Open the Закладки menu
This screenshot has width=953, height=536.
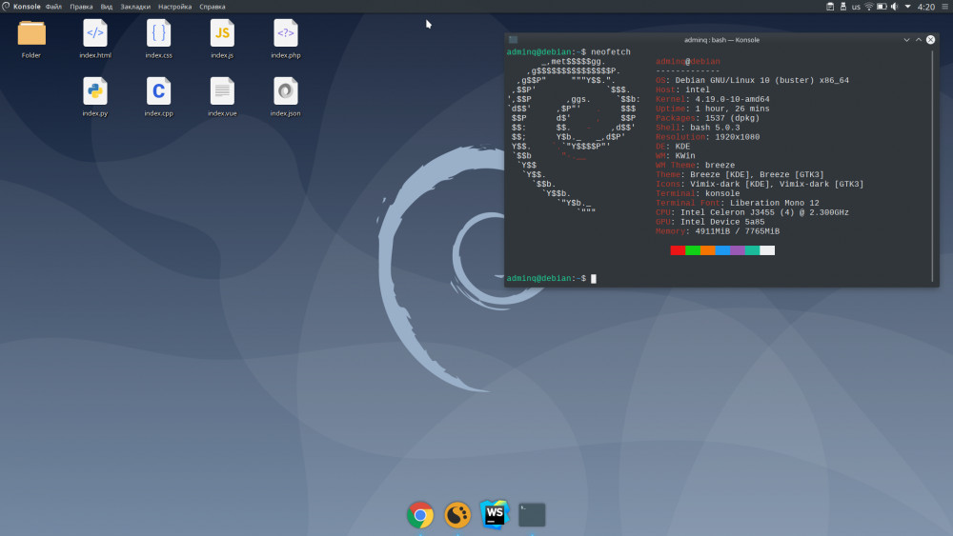tap(135, 7)
